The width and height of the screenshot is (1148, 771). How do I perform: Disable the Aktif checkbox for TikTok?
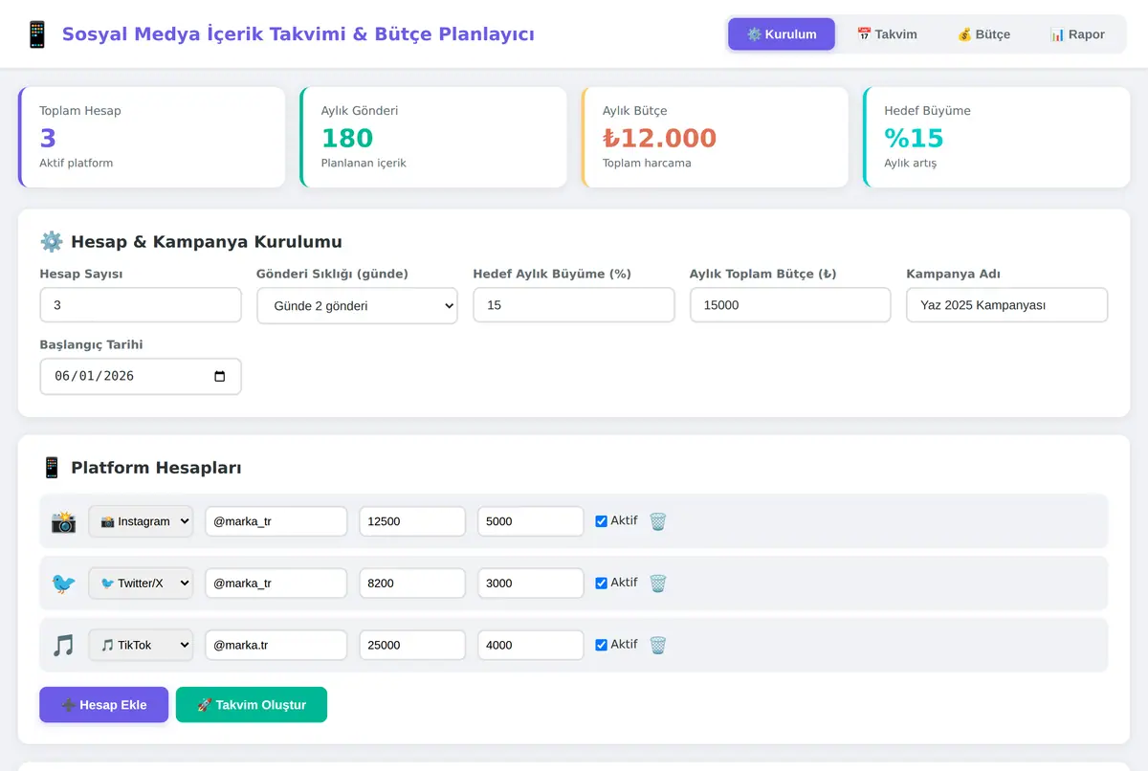tap(601, 645)
